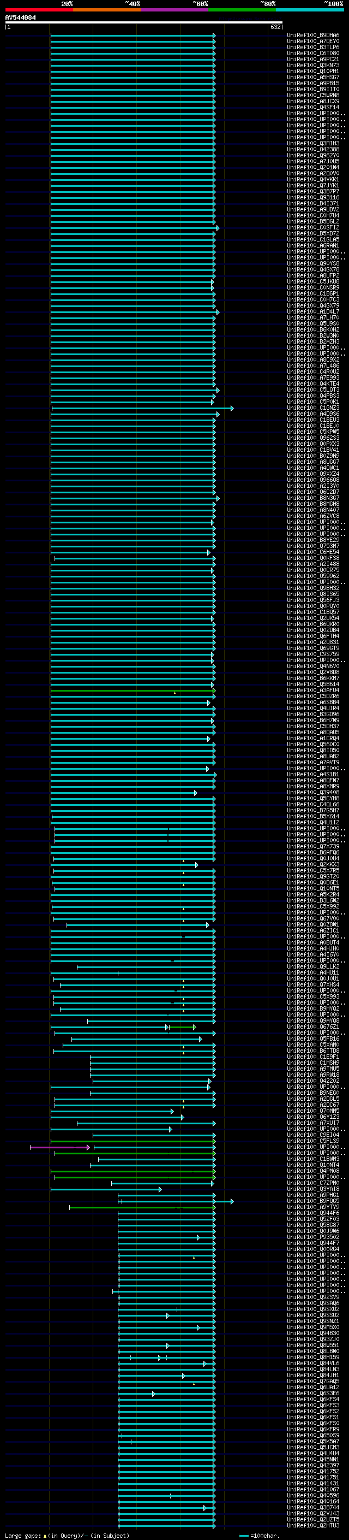Click the white query sequence bar
This screenshot has height=1540, width=349.
pos(144,23)
